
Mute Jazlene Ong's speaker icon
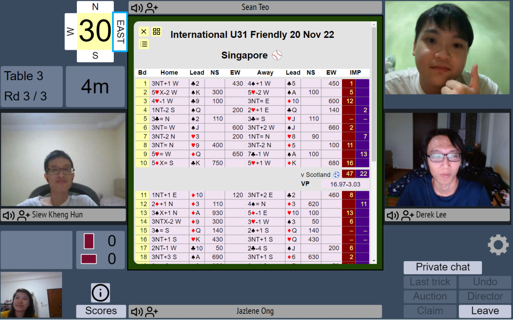pyautogui.click(x=137, y=312)
